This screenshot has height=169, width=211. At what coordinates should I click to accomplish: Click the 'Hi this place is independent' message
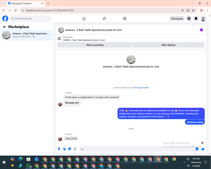pos(92,97)
